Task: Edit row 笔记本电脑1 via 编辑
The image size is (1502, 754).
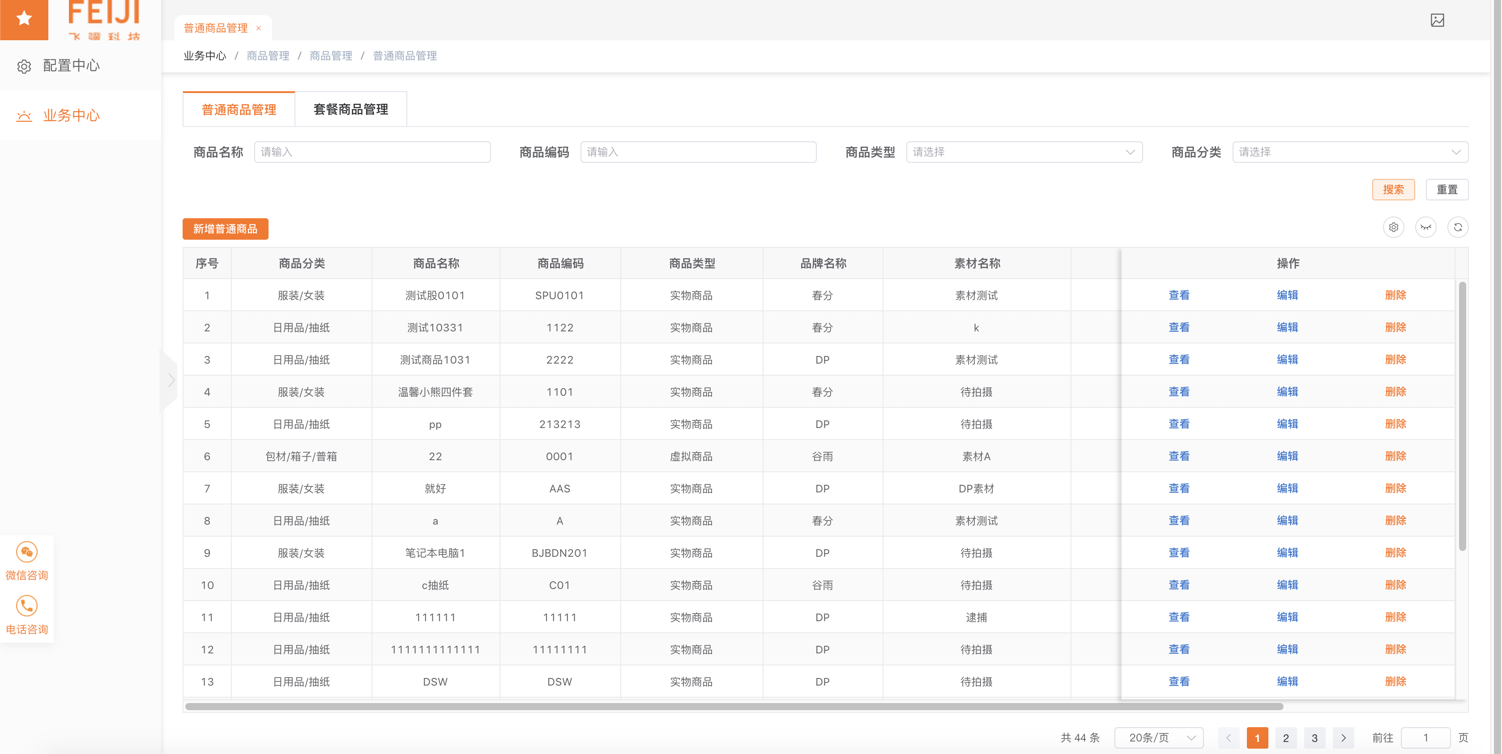Action: pyautogui.click(x=1288, y=552)
